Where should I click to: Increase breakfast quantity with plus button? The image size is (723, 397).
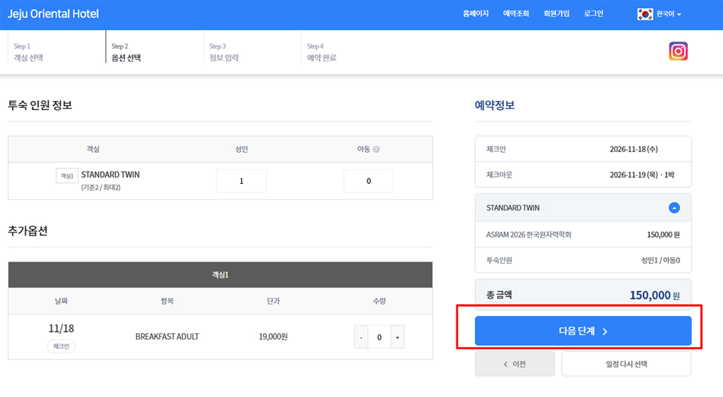(397, 337)
